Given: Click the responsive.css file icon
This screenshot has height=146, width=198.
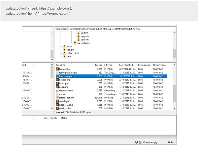Looking at the screenshot, I should (57, 90).
